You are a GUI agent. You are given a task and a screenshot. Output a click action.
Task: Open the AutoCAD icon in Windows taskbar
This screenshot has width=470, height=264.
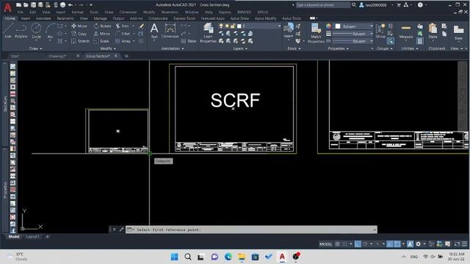pyautogui.click(x=282, y=257)
